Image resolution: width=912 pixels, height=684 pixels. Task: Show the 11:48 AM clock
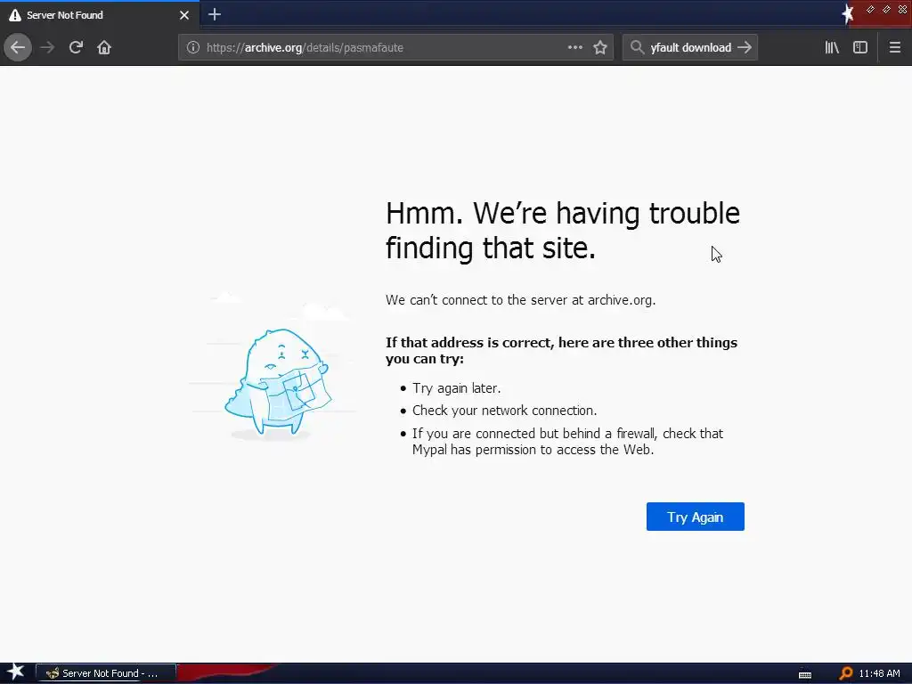(879, 673)
